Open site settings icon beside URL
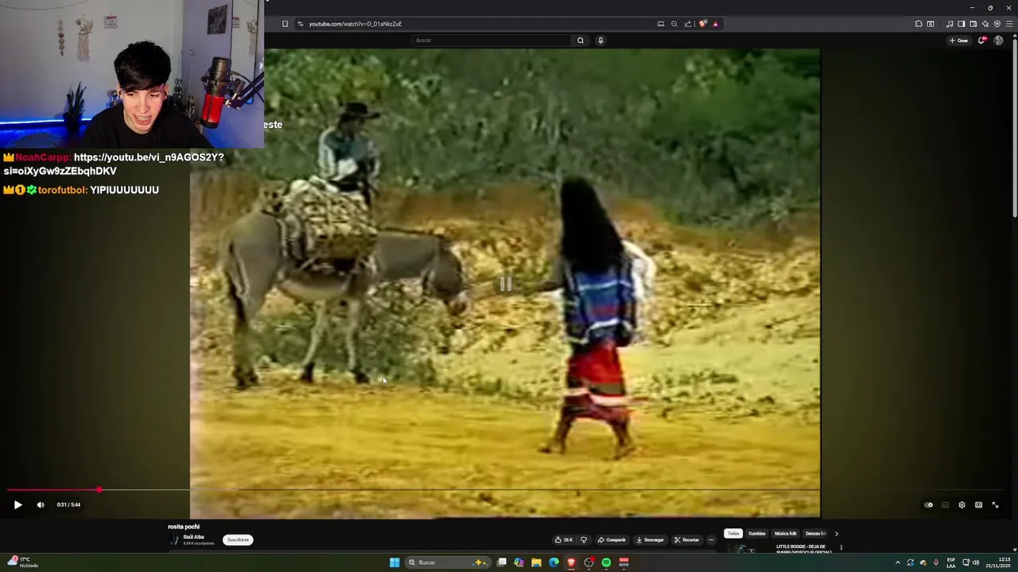Image resolution: width=1018 pixels, height=572 pixels. tap(300, 24)
